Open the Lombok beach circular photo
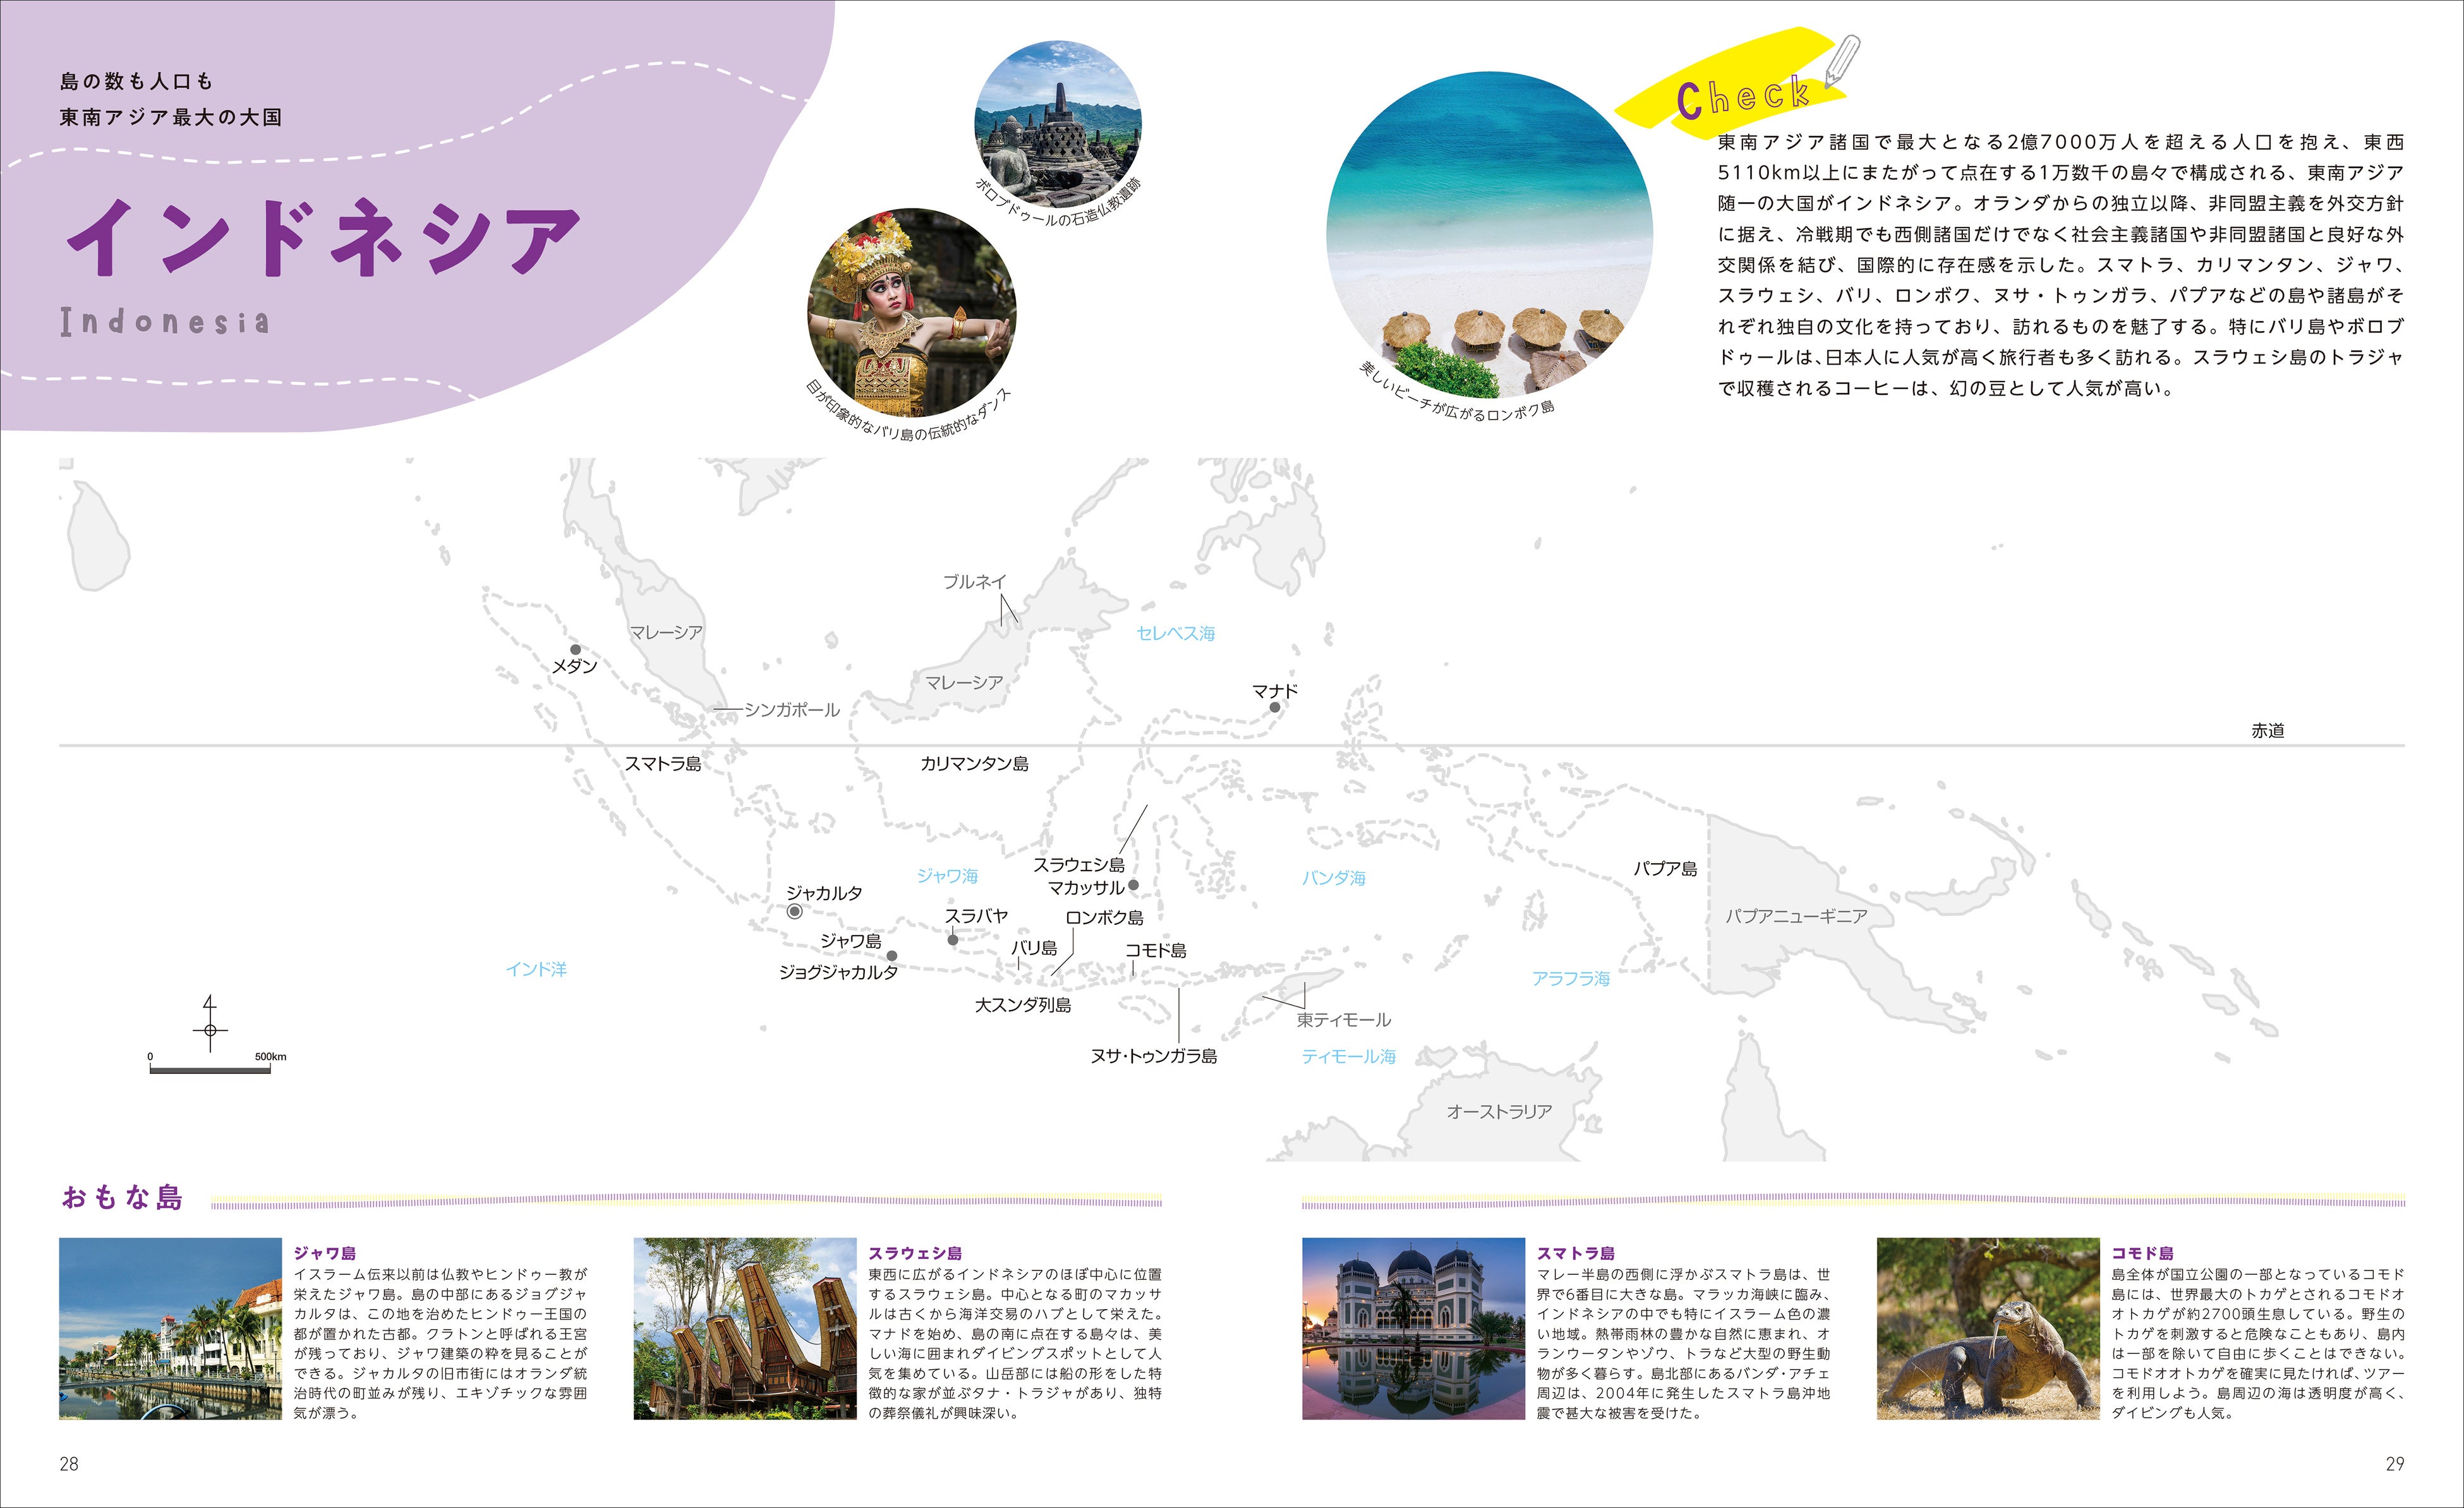This screenshot has height=1508, width=2464. (x=1489, y=235)
